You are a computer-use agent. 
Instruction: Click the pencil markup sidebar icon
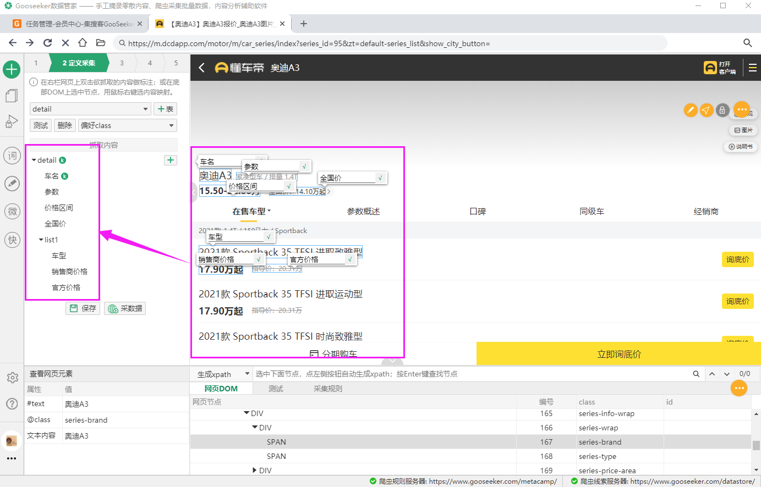tap(12, 183)
